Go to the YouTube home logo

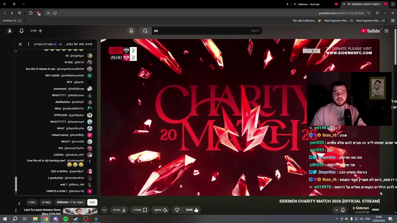(x=370, y=31)
